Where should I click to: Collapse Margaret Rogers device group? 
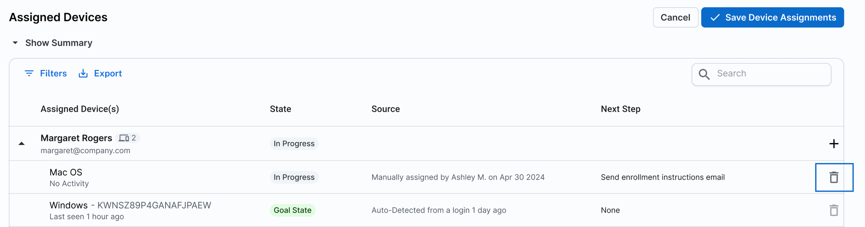click(22, 144)
